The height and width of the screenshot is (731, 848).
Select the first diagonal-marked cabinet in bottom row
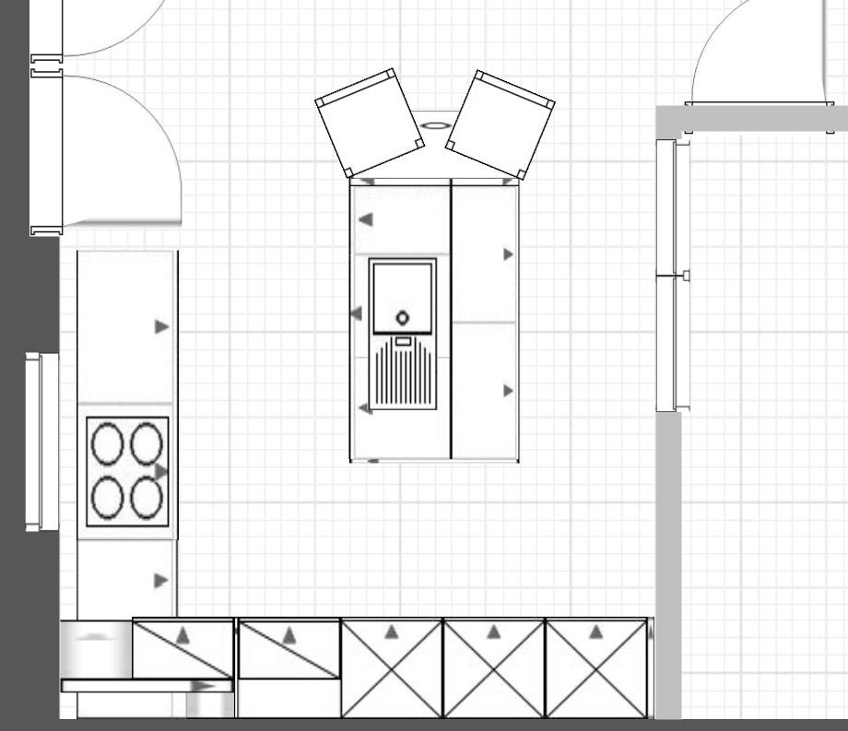pos(183,648)
